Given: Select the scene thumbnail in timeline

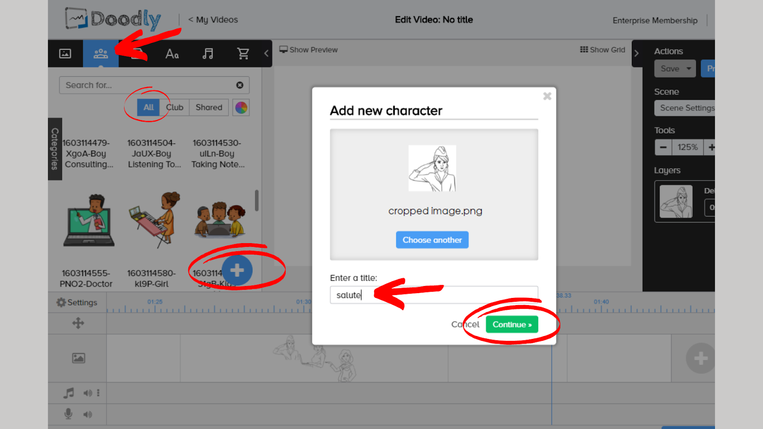Looking at the screenshot, I should [314, 358].
